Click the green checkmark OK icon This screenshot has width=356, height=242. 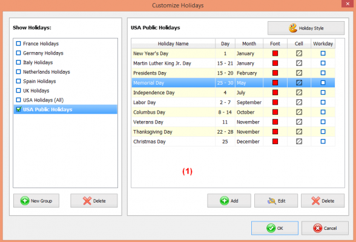click(x=271, y=228)
